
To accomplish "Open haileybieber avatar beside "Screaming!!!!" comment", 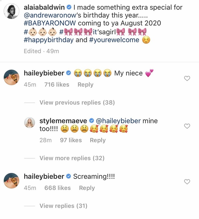I will 11,181.
